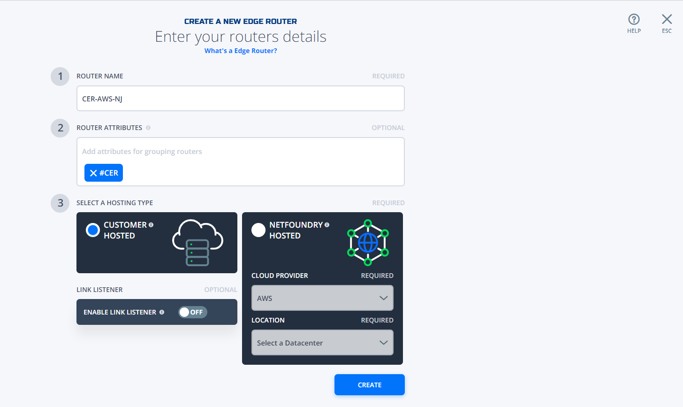Click the Router Name input field

coord(241,99)
